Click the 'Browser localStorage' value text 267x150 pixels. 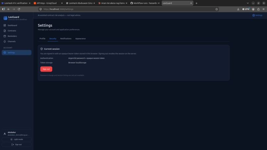77,63
